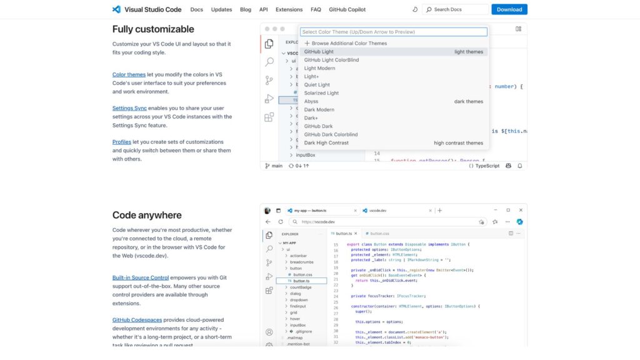This screenshot has width=640, height=360.
Task: Click the Accounts icon in the vscode.dev sidebar
Action: point(270,331)
